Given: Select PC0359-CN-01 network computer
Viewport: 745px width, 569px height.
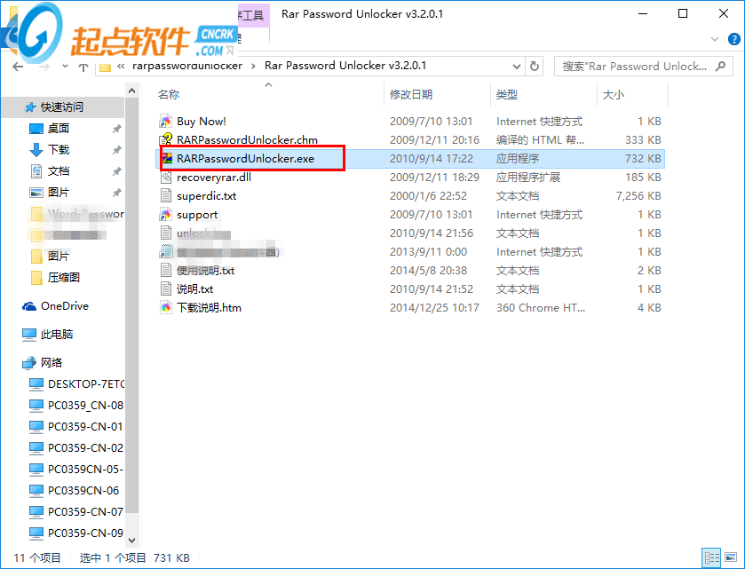Looking at the screenshot, I should coord(76,427).
